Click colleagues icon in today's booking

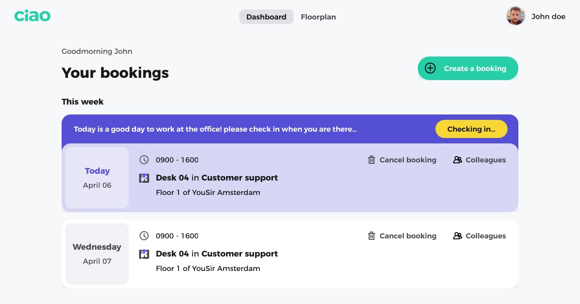[458, 160]
